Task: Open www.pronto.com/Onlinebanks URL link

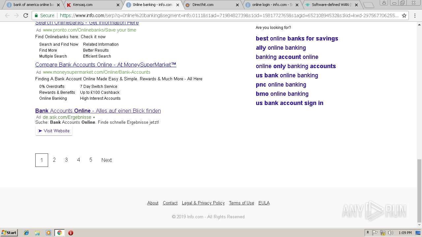Action: (x=89, y=30)
